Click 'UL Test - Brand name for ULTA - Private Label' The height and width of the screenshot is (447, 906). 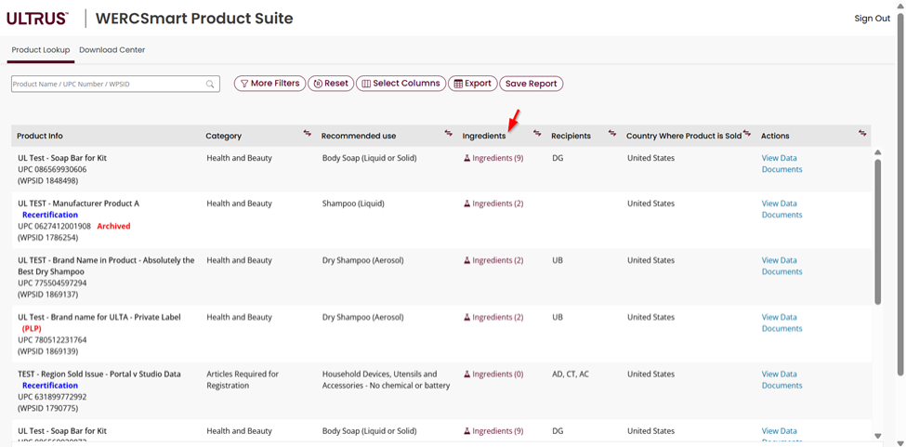tap(99, 318)
